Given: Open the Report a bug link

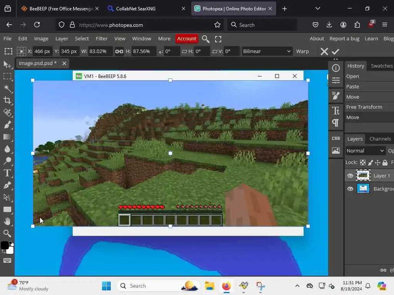Looking at the screenshot, I should click(x=344, y=39).
